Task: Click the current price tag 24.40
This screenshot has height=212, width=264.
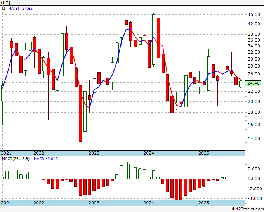Action: 254,83
